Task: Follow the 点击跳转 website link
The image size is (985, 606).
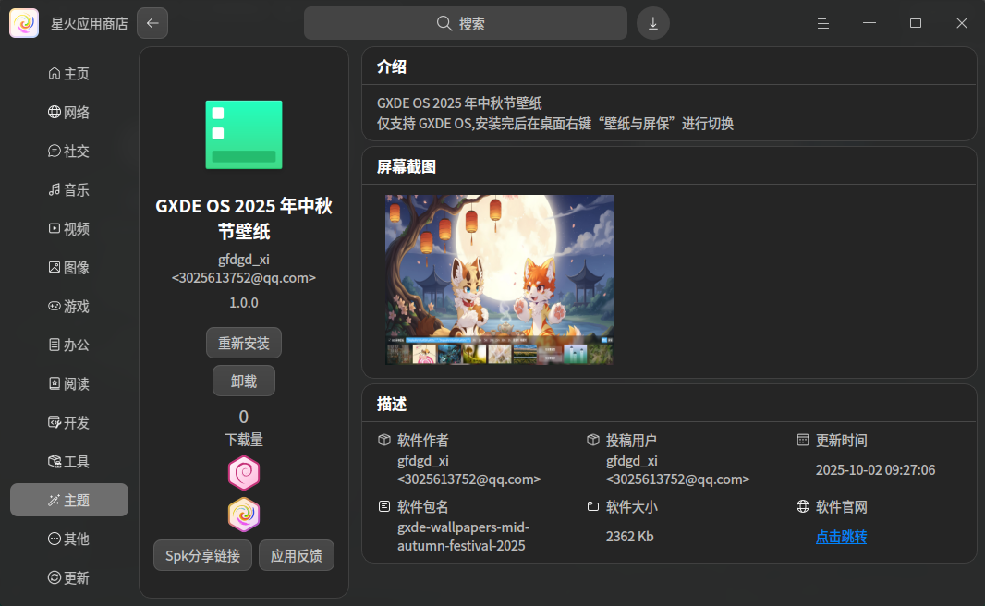Action: pos(841,537)
